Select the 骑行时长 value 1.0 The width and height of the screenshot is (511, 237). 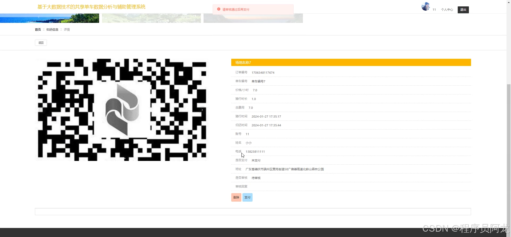tap(254, 99)
